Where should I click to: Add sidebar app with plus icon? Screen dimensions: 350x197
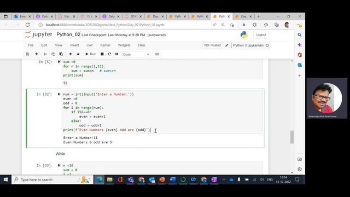[x=300, y=76]
